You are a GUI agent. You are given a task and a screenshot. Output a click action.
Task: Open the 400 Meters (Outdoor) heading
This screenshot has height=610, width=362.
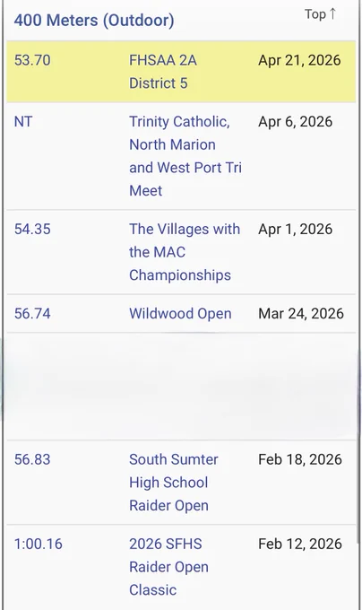pyautogui.click(x=94, y=21)
